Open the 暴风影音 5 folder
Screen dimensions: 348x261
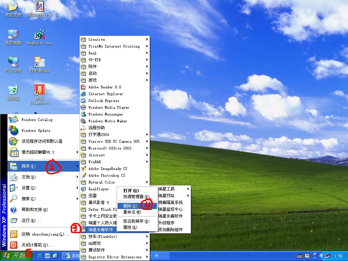(x=99, y=203)
